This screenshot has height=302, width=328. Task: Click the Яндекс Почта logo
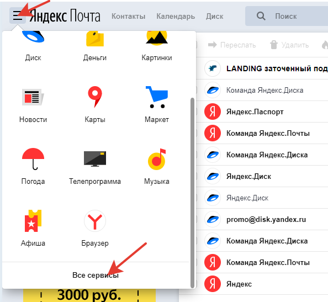pyautogui.click(x=65, y=15)
